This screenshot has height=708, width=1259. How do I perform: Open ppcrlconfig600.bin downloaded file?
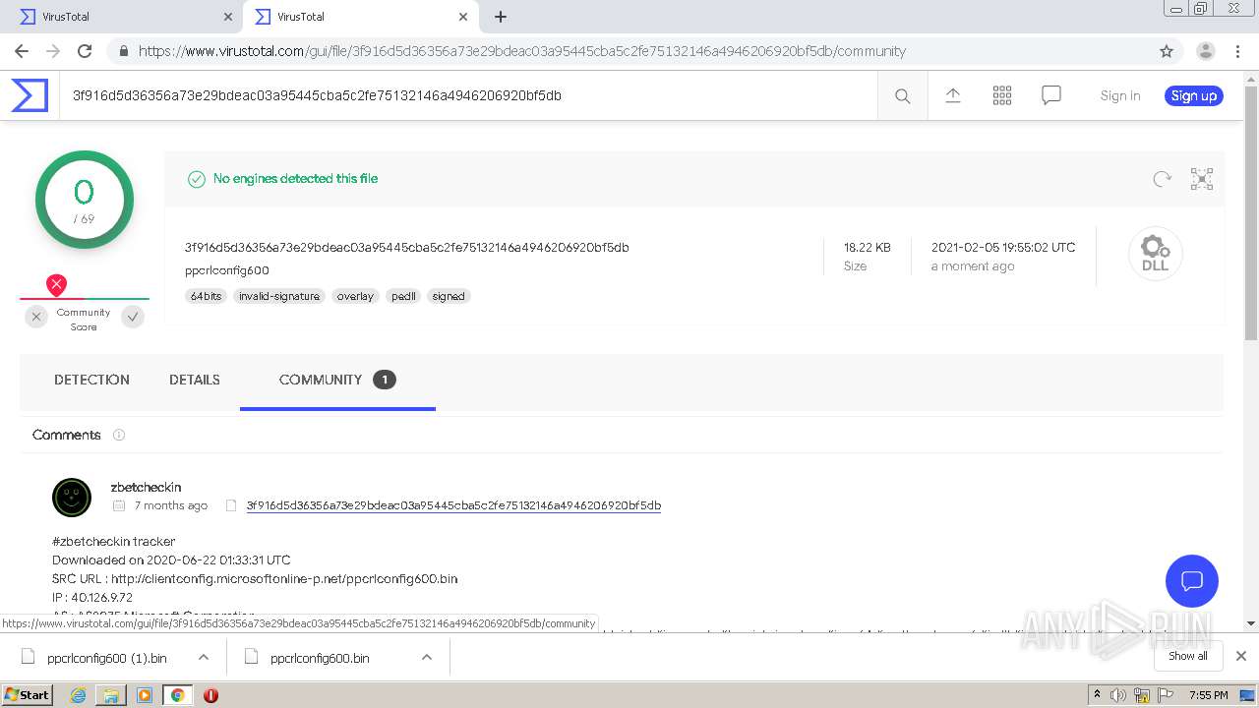320,658
